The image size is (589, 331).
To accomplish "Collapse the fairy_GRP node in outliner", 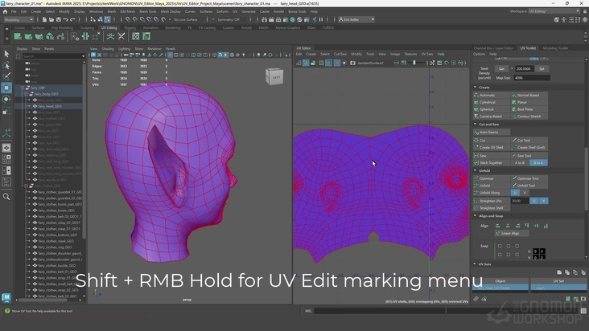I will (23, 88).
